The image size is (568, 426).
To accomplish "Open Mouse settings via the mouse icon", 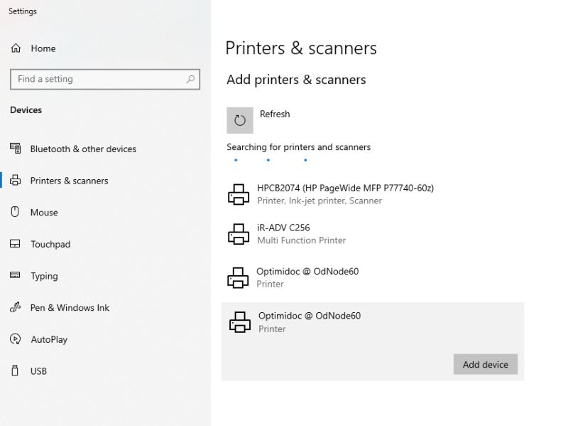I will coord(16,212).
